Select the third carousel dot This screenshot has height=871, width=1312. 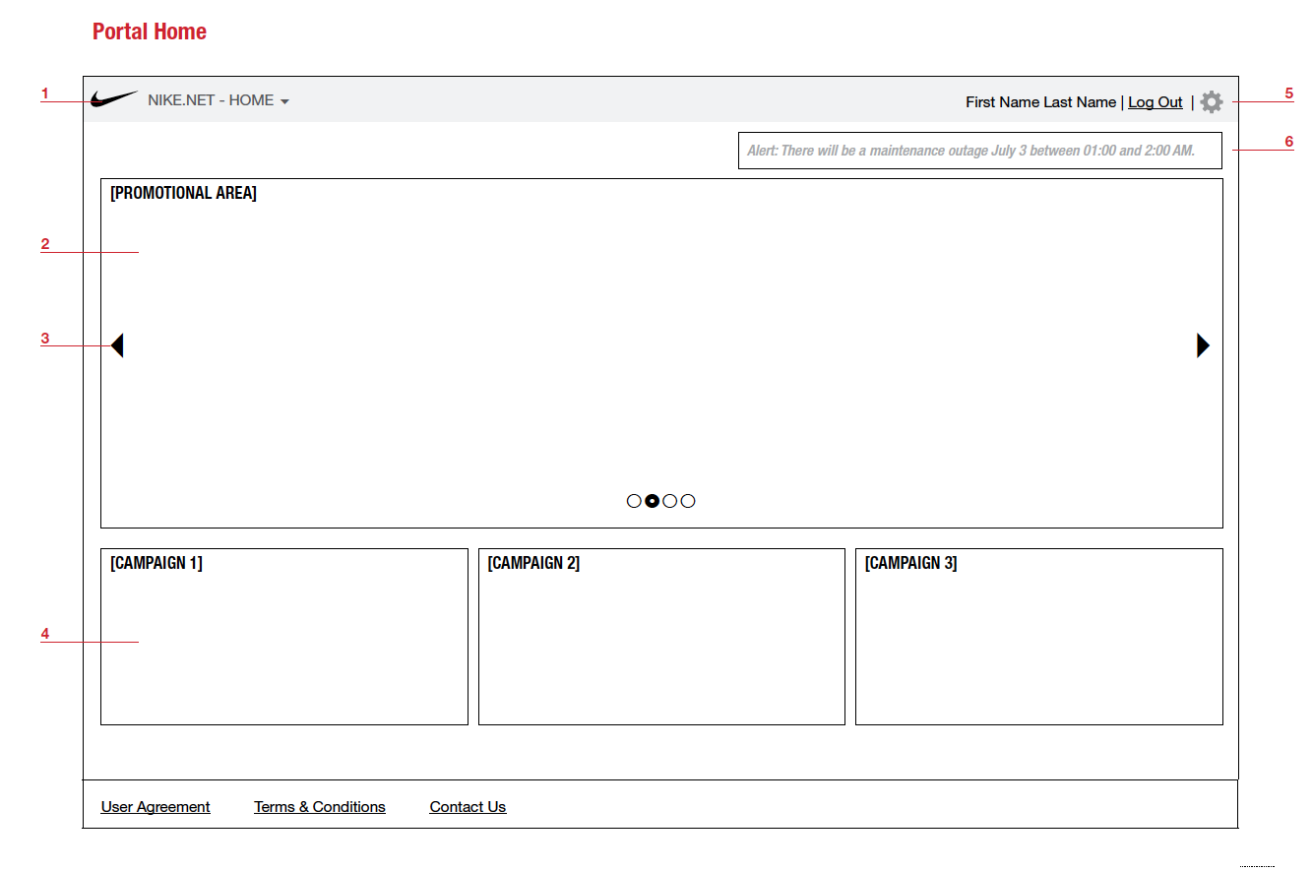click(670, 501)
